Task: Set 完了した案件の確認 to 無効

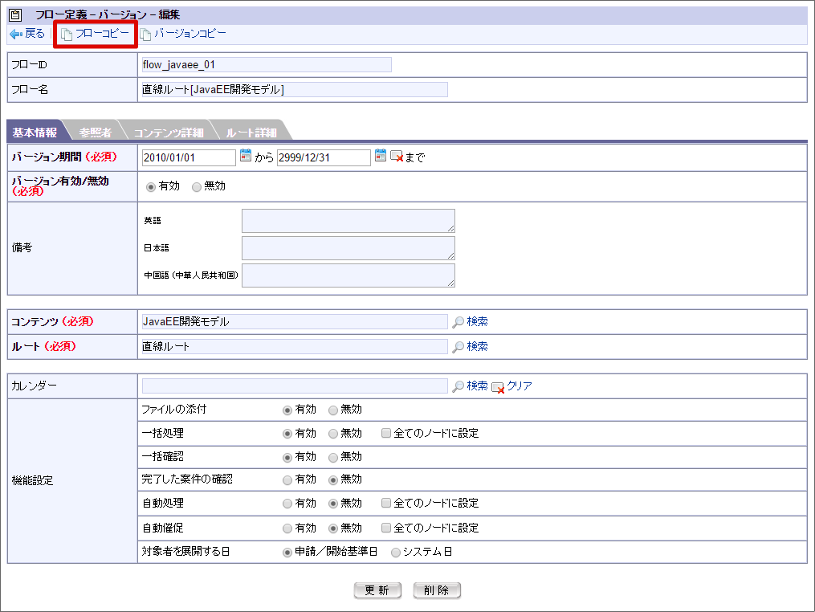Action: 333,480
